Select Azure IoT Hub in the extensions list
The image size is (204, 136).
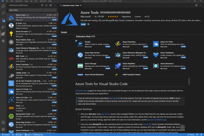(33, 100)
